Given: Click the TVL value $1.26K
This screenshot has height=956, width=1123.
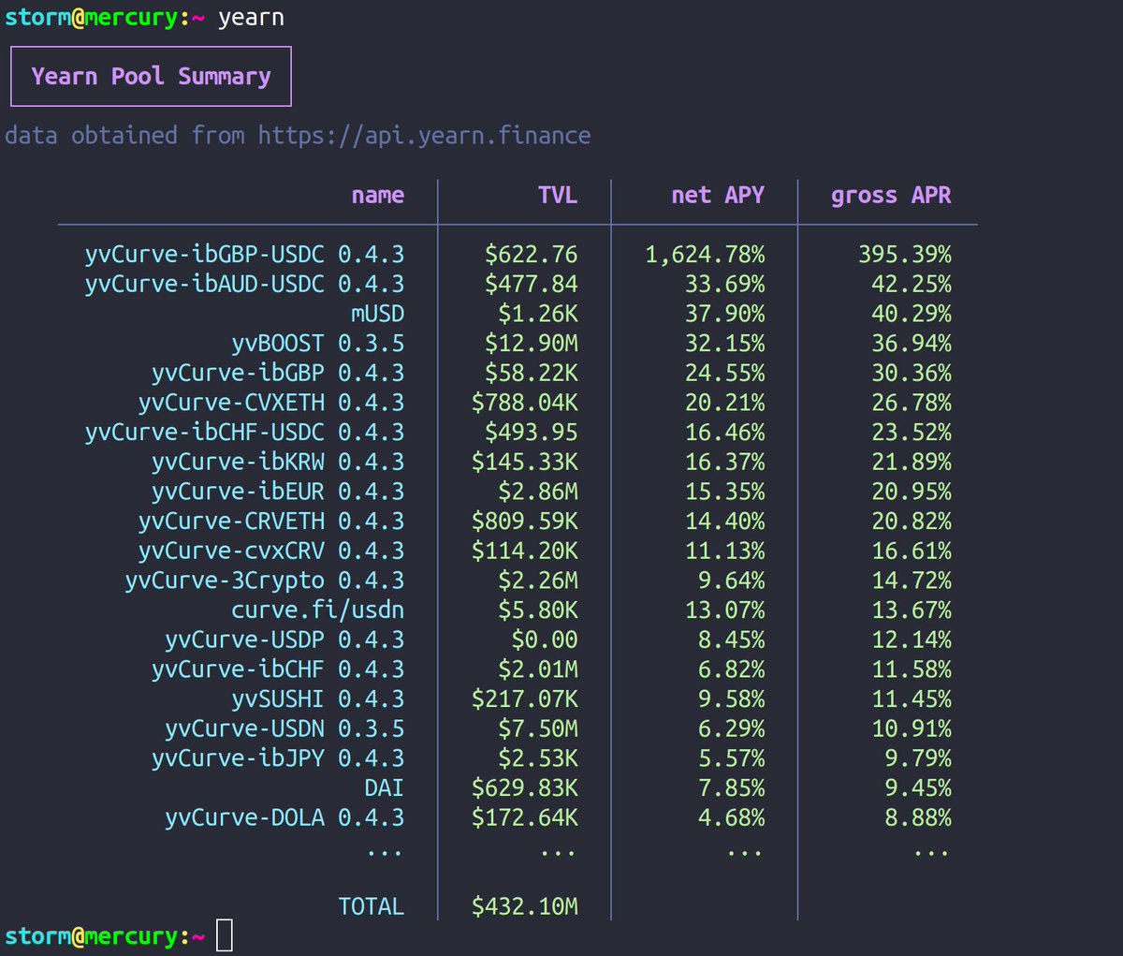Looking at the screenshot, I should pyautogui.click(x=538, y=314).
